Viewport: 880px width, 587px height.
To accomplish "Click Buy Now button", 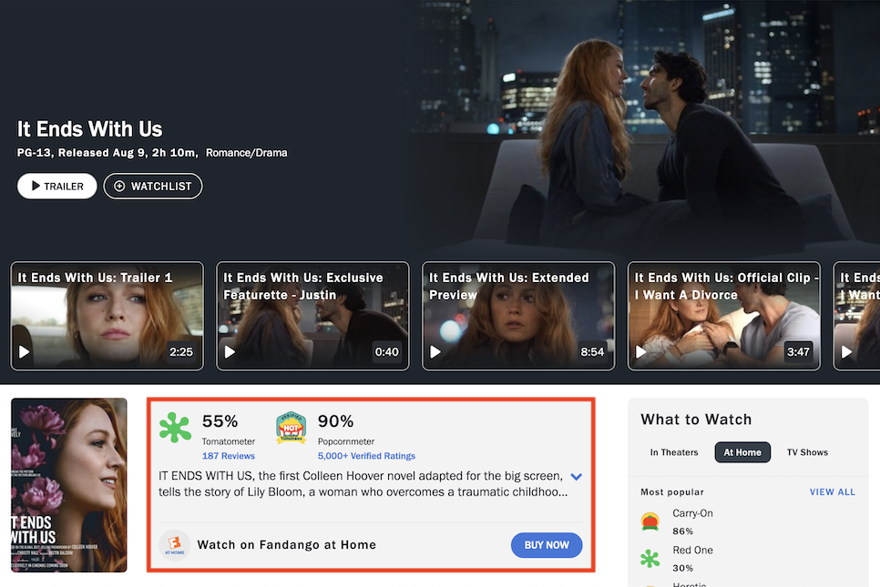I will coord(546,545).
